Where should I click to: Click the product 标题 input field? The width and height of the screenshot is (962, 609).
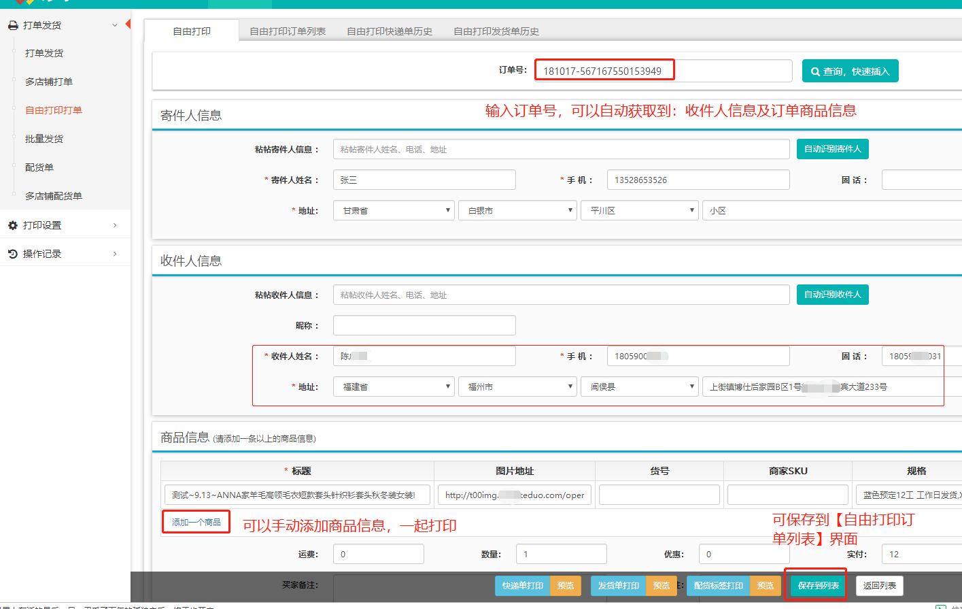(x=297, y=495)
